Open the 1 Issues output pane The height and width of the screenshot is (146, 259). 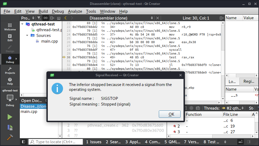[94, 142]
